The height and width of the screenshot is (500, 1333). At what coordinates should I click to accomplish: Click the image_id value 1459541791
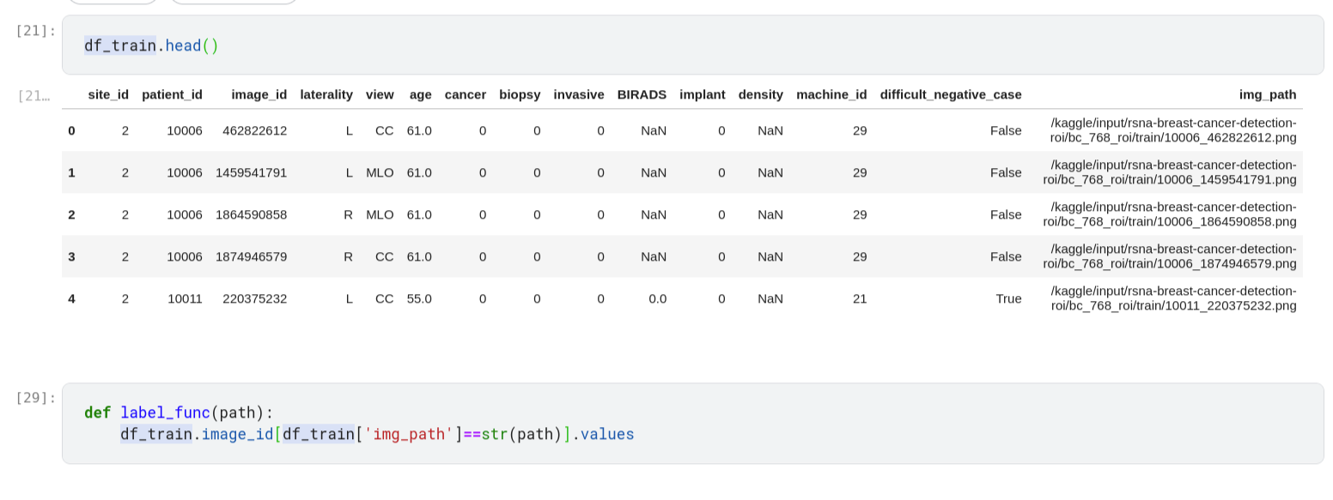[252, 172]
